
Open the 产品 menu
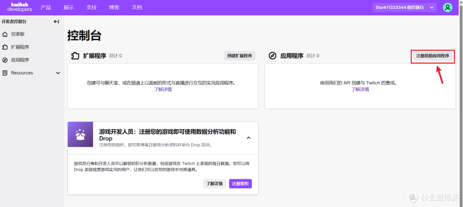46,7
